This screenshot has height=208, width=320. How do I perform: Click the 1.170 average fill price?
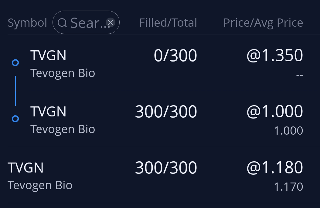(288, 187)
